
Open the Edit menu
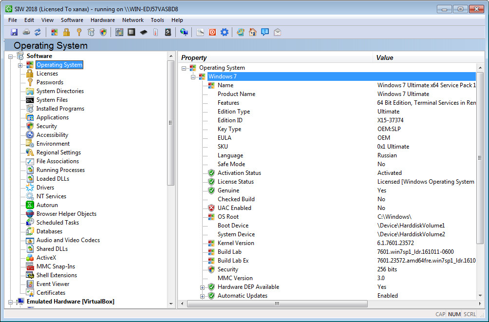click(x=29, y=20)
